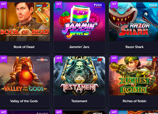Click the HIT ribbon on Riches of Robin
This screenshot has width=158, height=114.
click(114, 59)
